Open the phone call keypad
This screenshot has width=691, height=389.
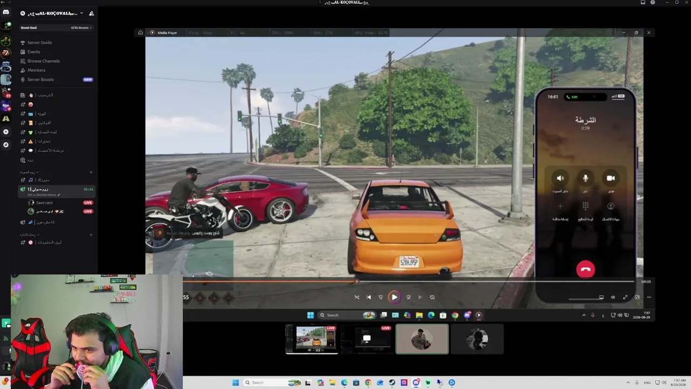click(586, 206)
